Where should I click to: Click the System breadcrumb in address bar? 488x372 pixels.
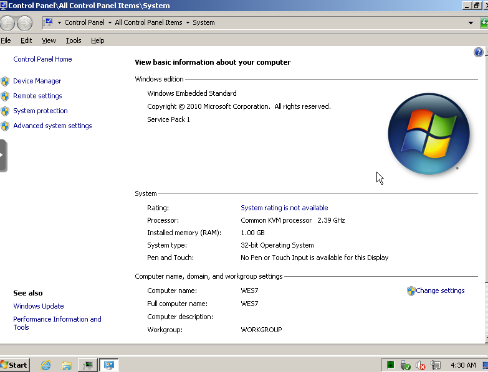[x=204, y=22]
